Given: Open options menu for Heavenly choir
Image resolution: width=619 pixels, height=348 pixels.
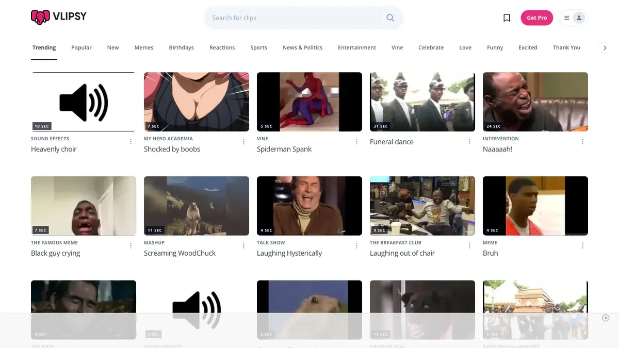Looking at the screenshot, I should [131, 141].
